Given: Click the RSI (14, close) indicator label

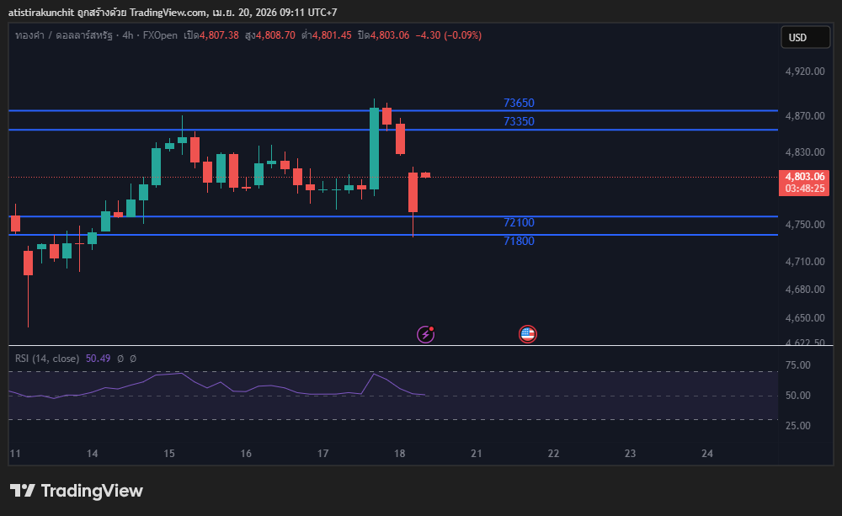Looking at the screenshot, I should (47, 359).
